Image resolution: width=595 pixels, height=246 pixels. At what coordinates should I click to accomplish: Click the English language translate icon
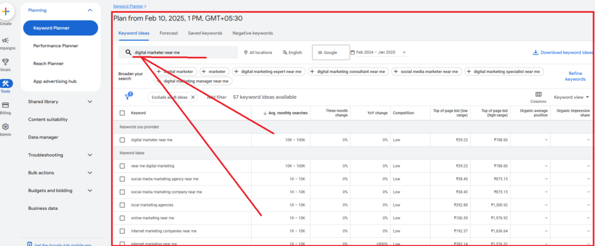click(x=285, y=52)
